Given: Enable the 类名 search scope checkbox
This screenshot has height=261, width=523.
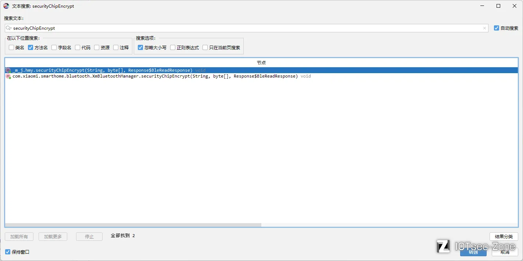Looking at the screenshot, I should [11, 47].
